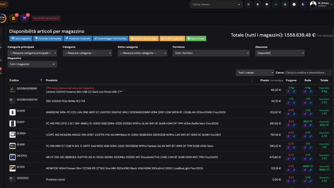Click the Controllo inventariale button
This screenshot has width=334, height=188.
pyautogui.click(x=48, y=38)
